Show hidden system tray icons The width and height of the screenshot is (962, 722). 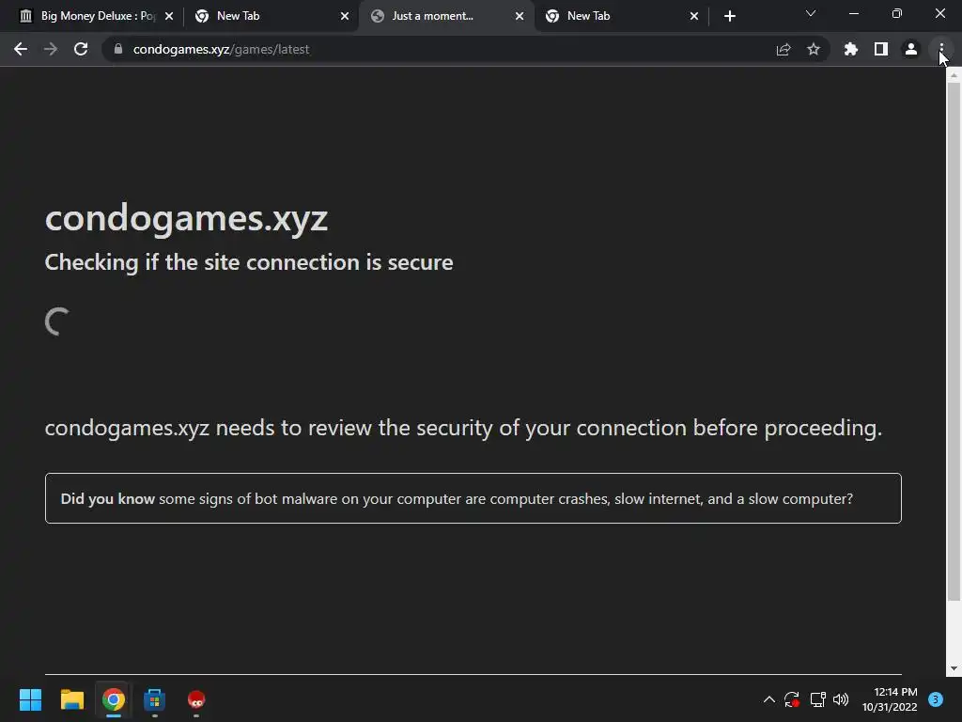click(768, 699)
